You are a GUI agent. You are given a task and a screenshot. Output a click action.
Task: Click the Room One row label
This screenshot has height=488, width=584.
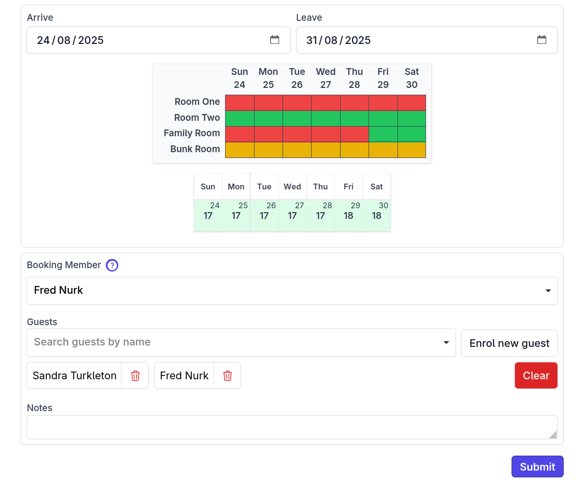[x=197, y=102]
